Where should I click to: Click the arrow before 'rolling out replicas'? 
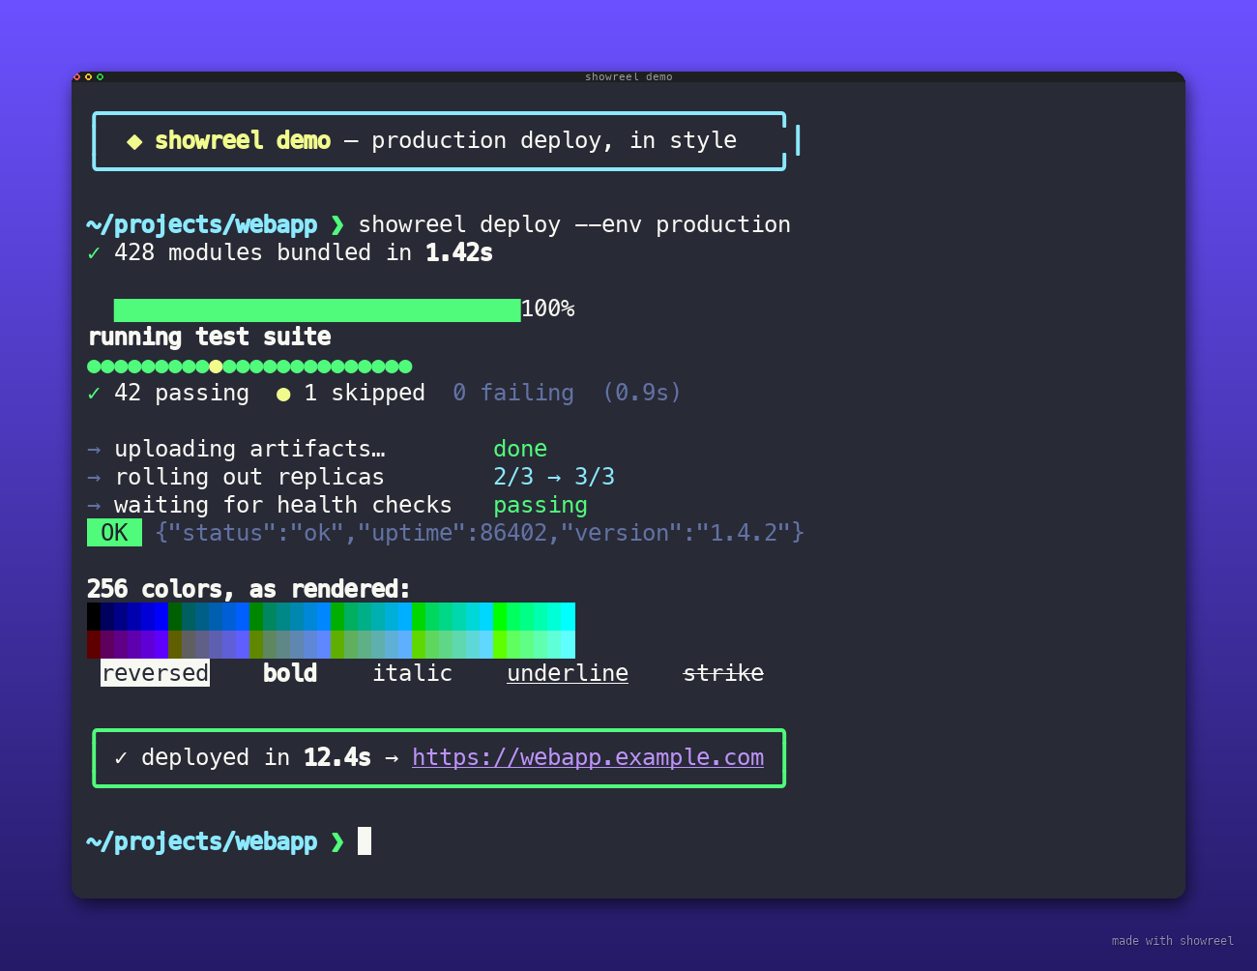coord(94,478)
